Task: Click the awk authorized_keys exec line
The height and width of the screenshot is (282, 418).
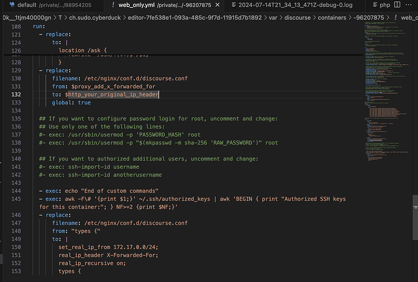Action: [192, 203]
